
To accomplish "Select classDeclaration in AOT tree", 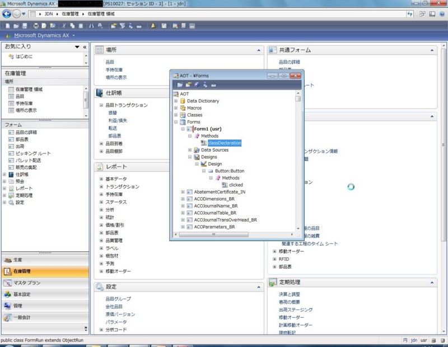I will pyautogui.click(x=225, y=143).
